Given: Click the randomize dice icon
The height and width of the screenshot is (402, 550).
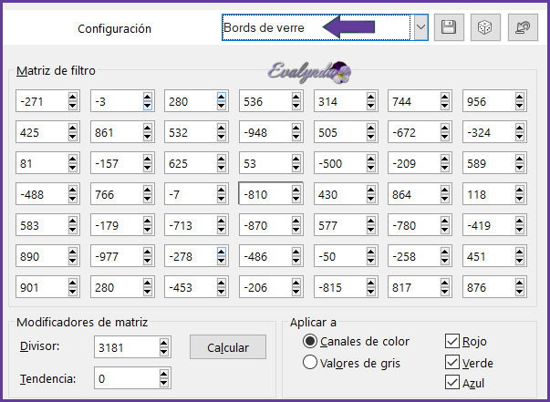Looking at the screenshot, I should click(x=484, y=27).
